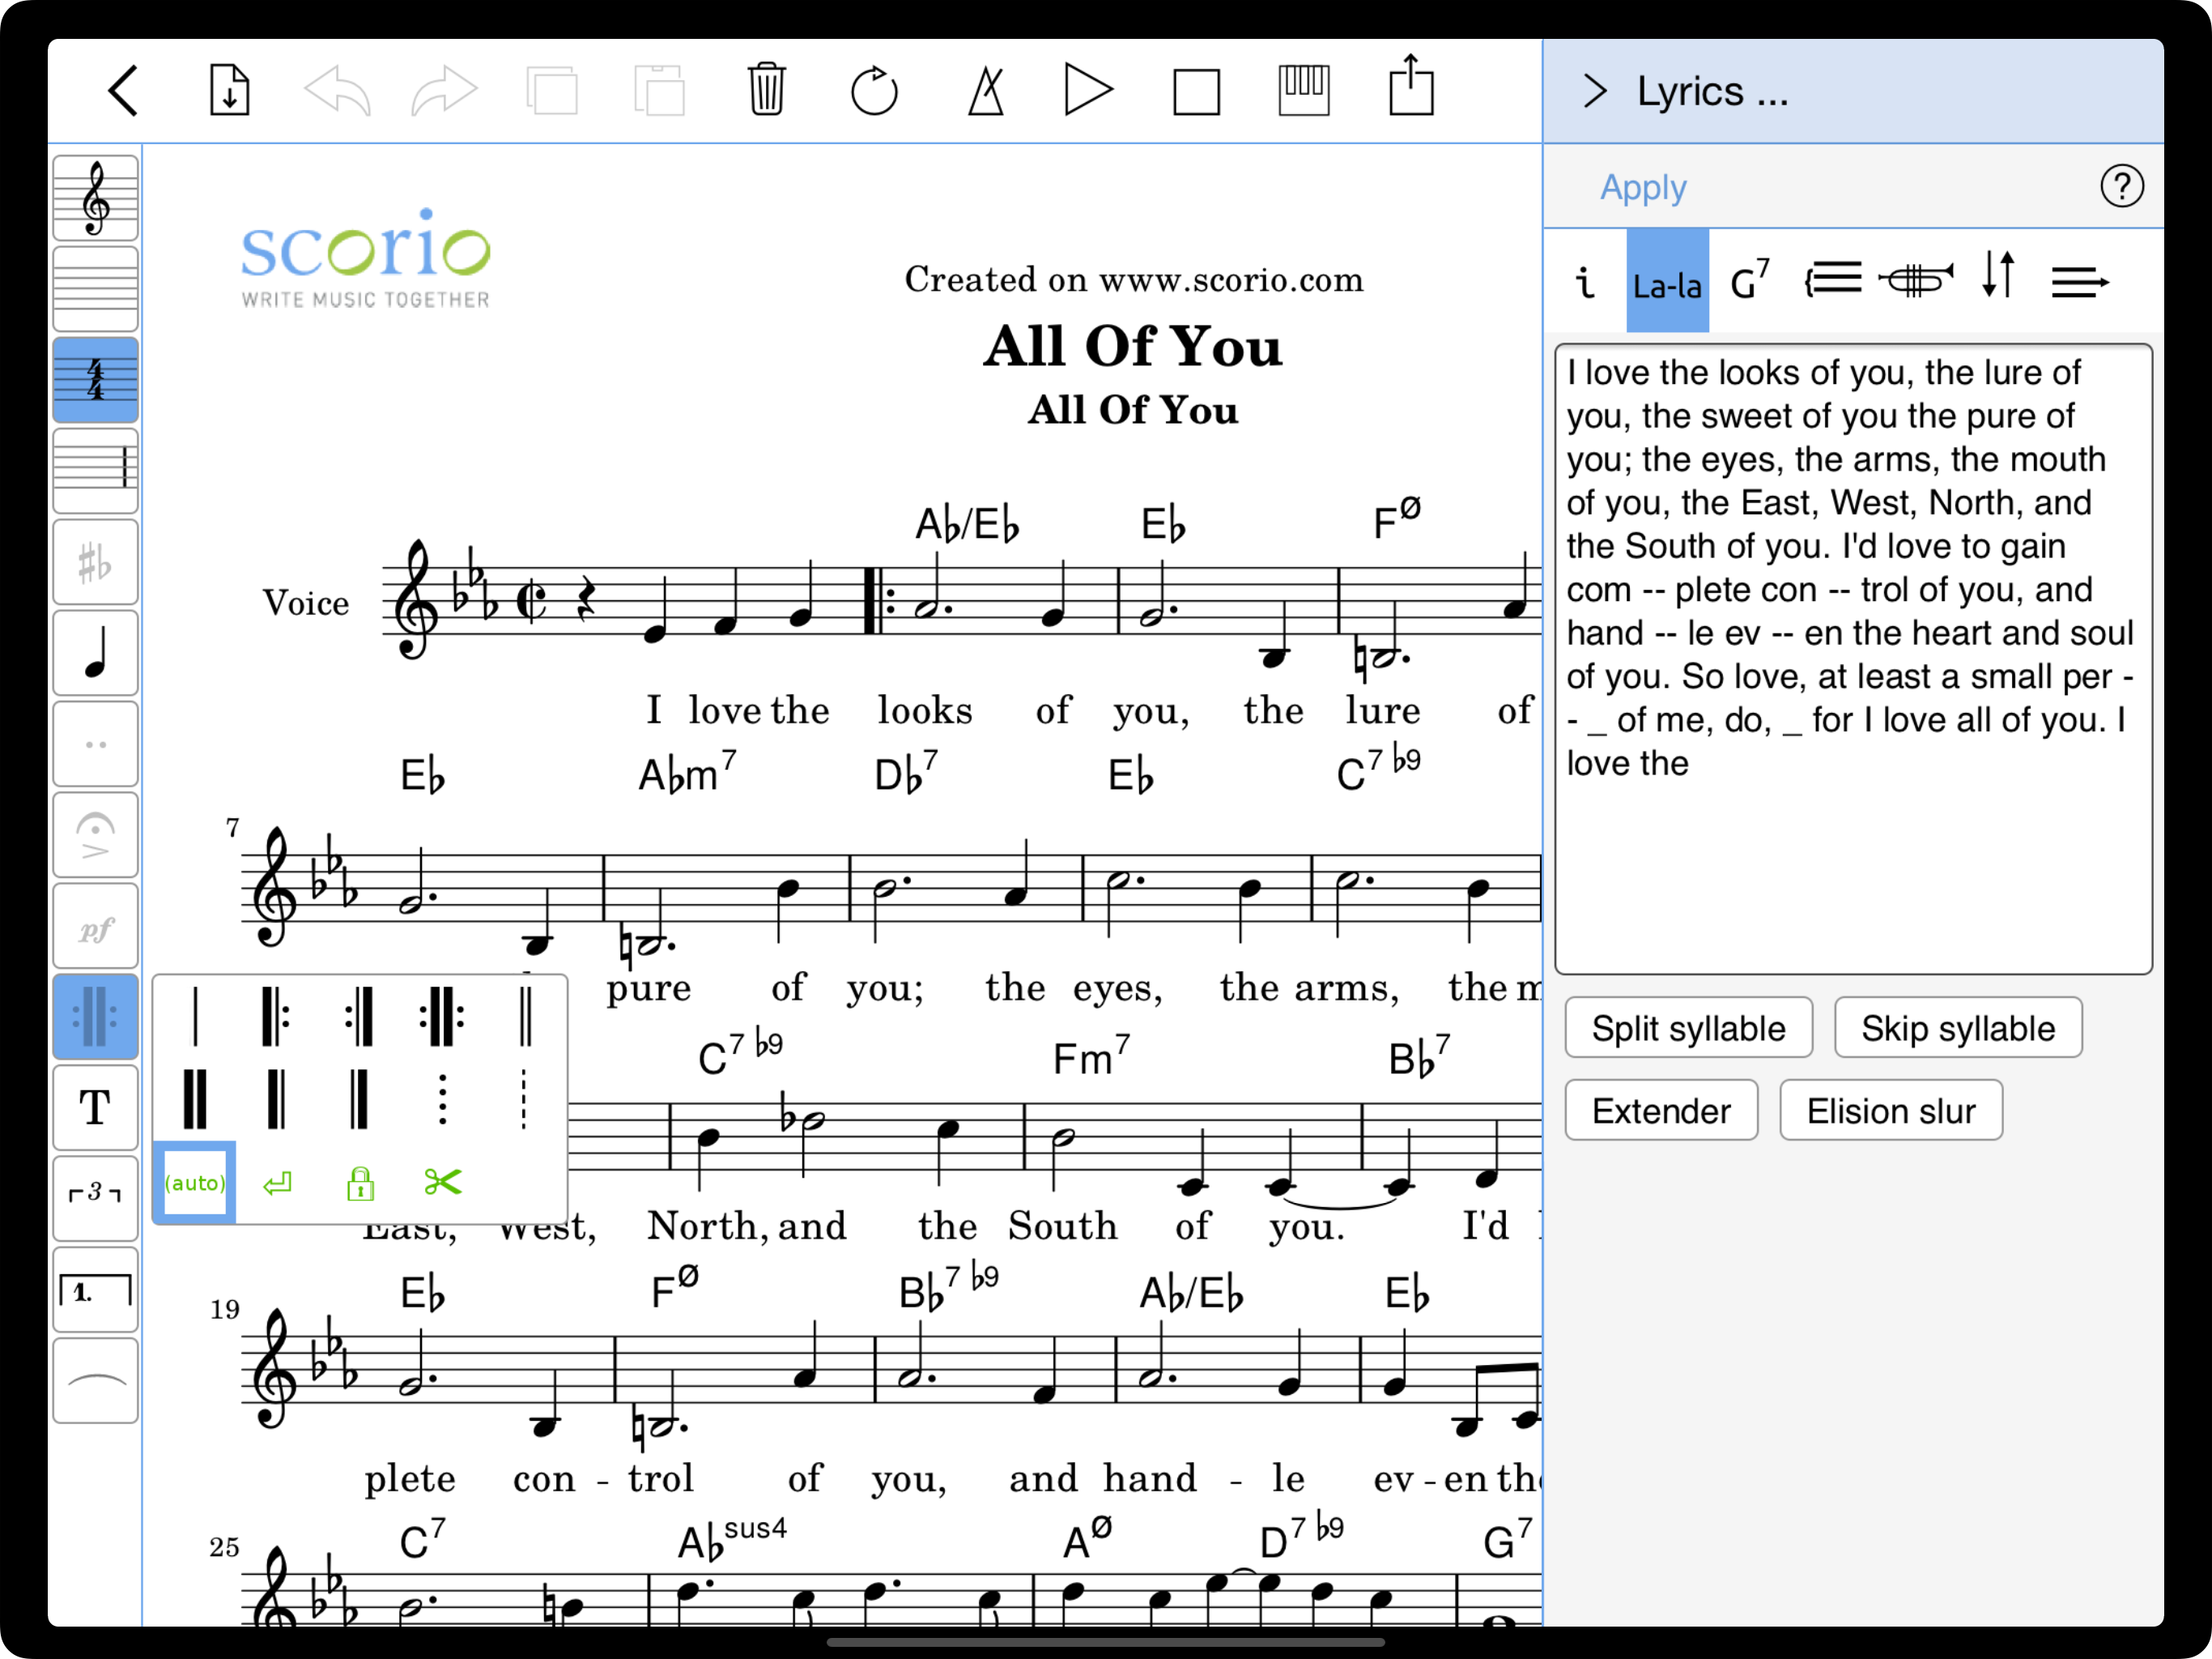2212x1659 pixels.
Task: Choose the end repeat barline
Action: [359, 1017]
